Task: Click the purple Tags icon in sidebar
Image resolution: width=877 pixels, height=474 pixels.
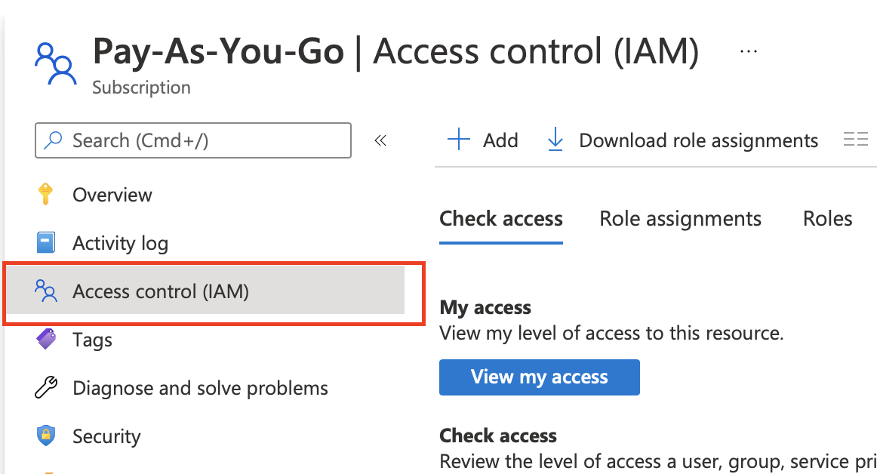Action: (46, 340)
